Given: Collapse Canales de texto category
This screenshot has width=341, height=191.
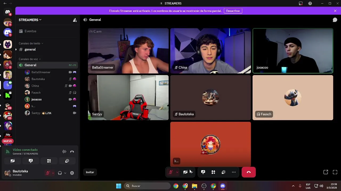Looking at the screenshot, I should (31, 43).
